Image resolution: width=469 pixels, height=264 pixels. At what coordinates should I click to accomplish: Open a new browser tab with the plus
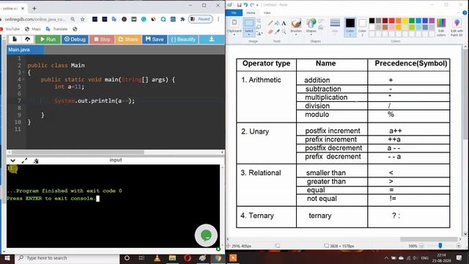click(34, 8)
